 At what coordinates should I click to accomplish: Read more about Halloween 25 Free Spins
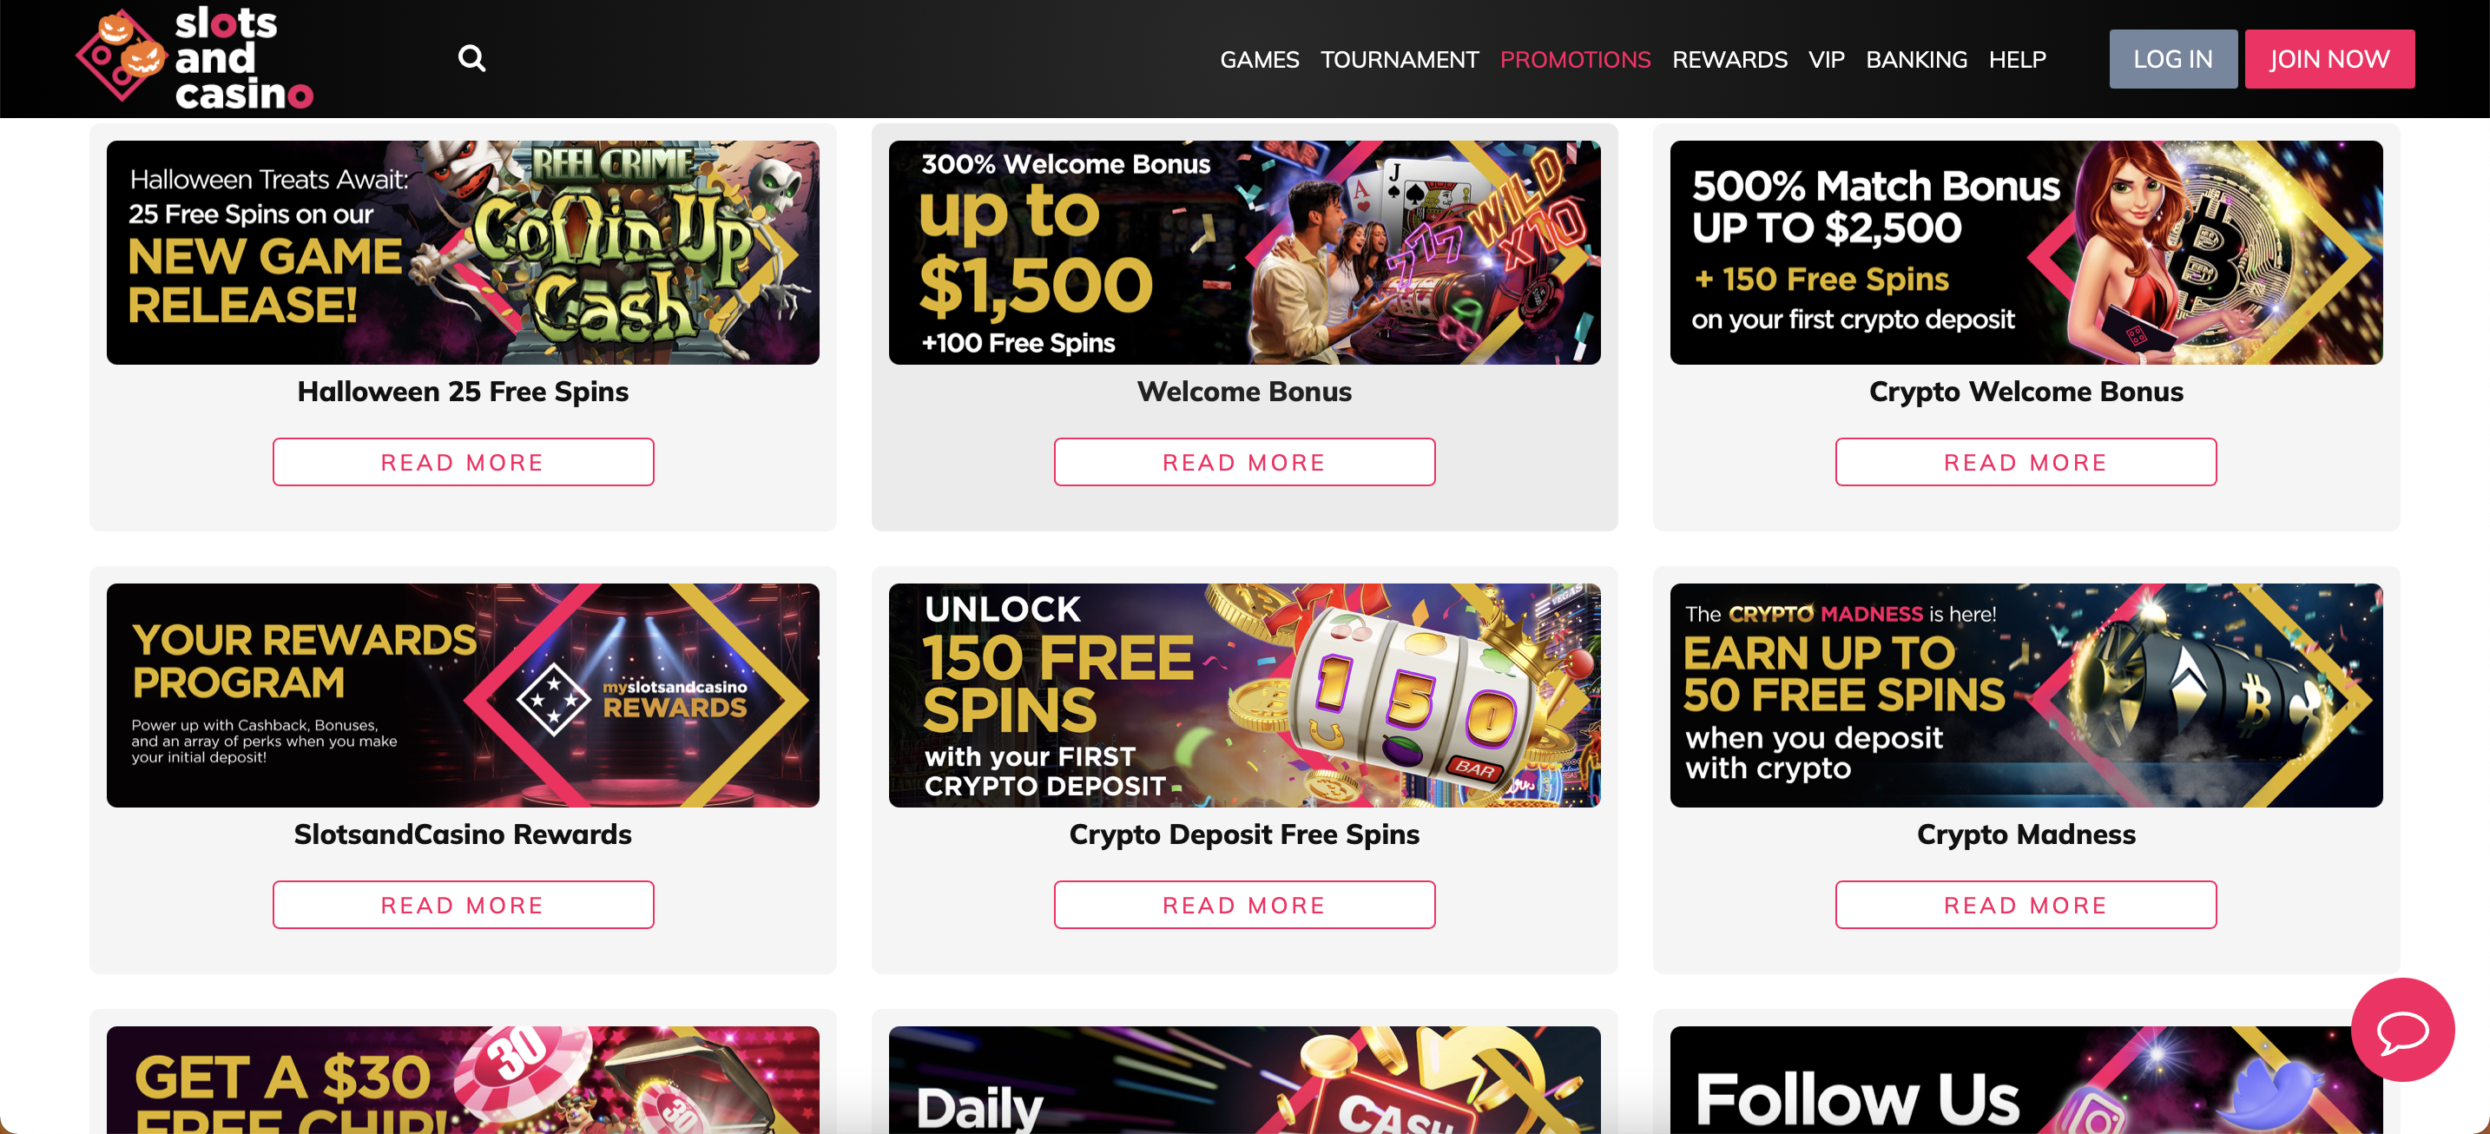click(463, 462)
